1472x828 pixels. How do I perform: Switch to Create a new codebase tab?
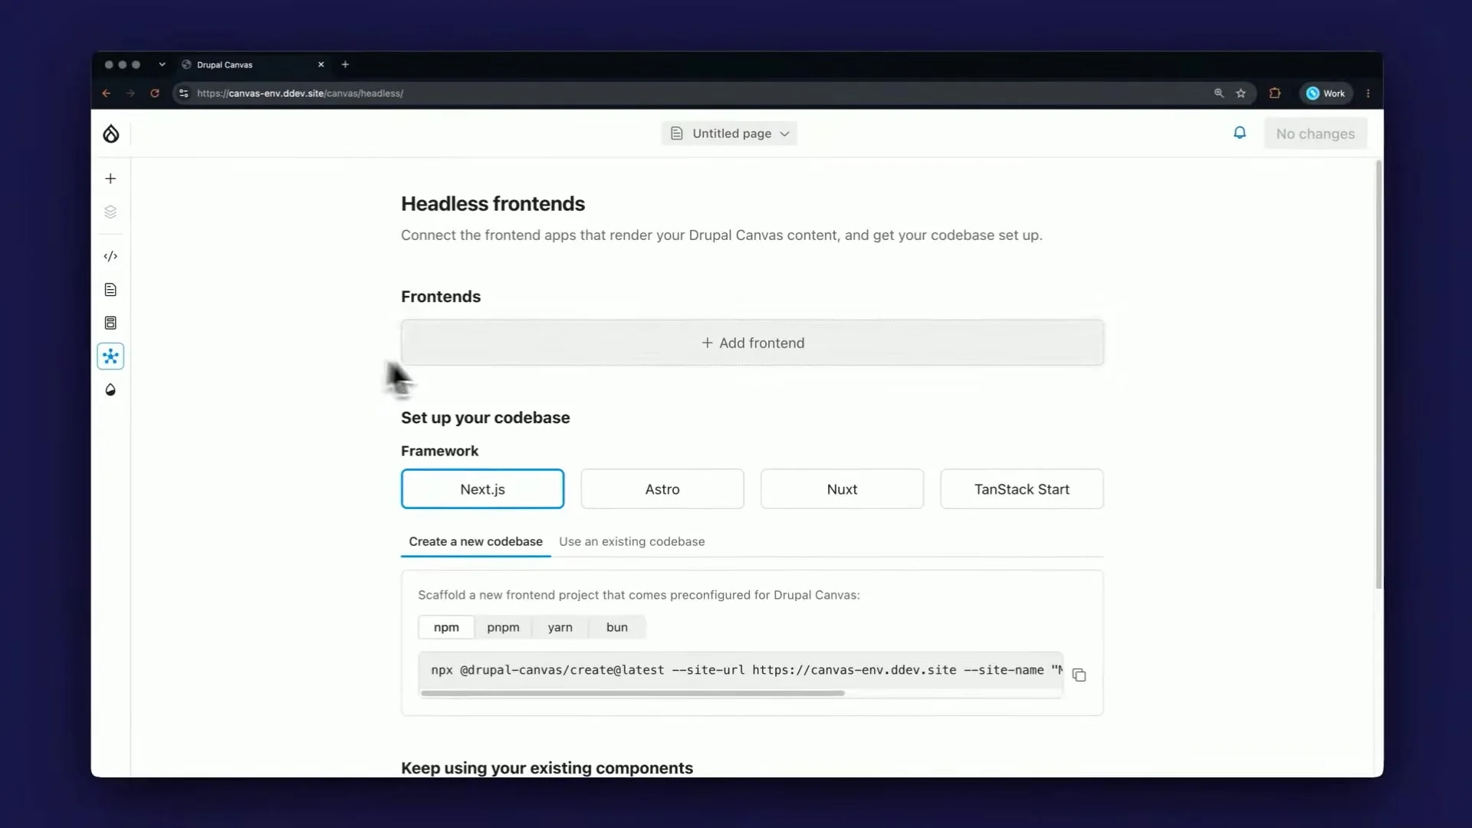(x=475, y=541)
